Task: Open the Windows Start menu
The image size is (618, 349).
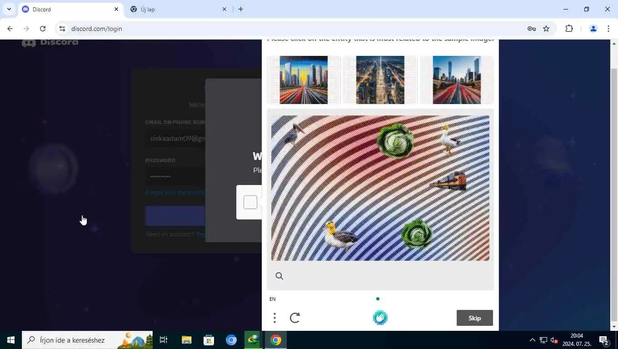Action: 11,340
